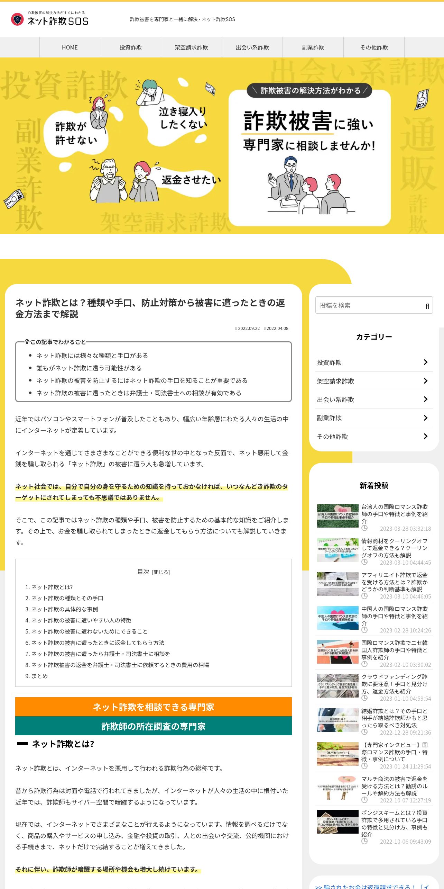Screen dimensions: 444x889
Task: Click the clock icon beside 2022-10-07 12:27:19
Action: point(364,800)
